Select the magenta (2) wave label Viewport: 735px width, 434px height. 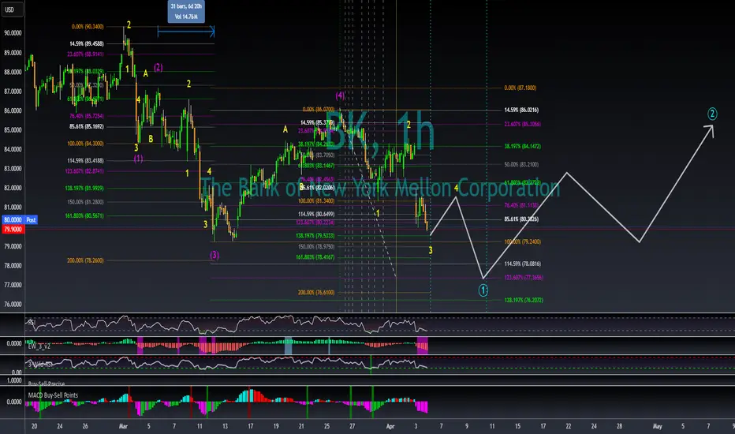coord(159,67)
